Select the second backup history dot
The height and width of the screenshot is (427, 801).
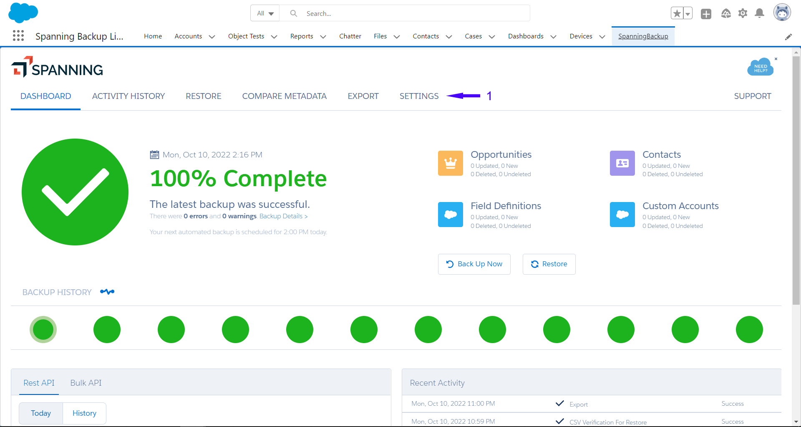107,329
